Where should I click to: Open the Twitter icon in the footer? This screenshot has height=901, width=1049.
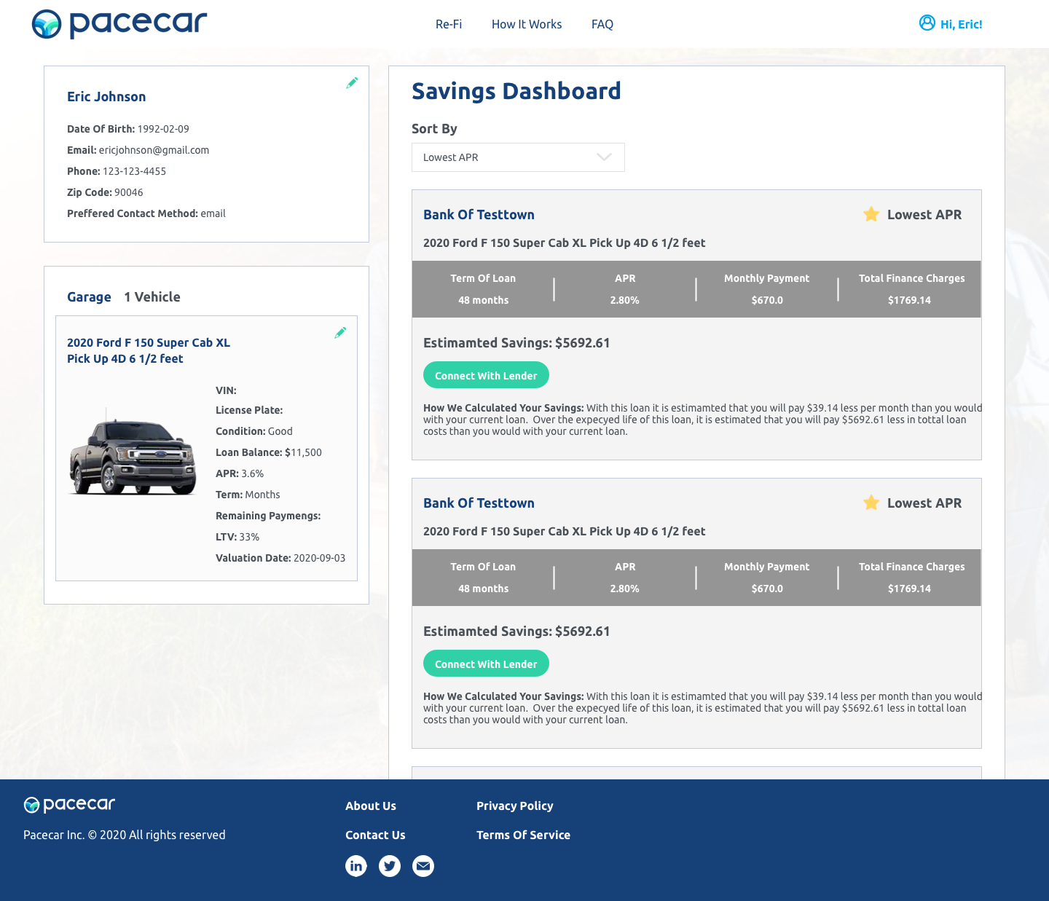pos(390,866)
